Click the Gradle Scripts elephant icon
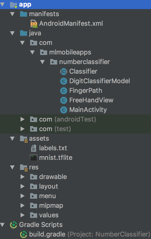This screenshot has width=151, height=239. (x=14, y=225)
